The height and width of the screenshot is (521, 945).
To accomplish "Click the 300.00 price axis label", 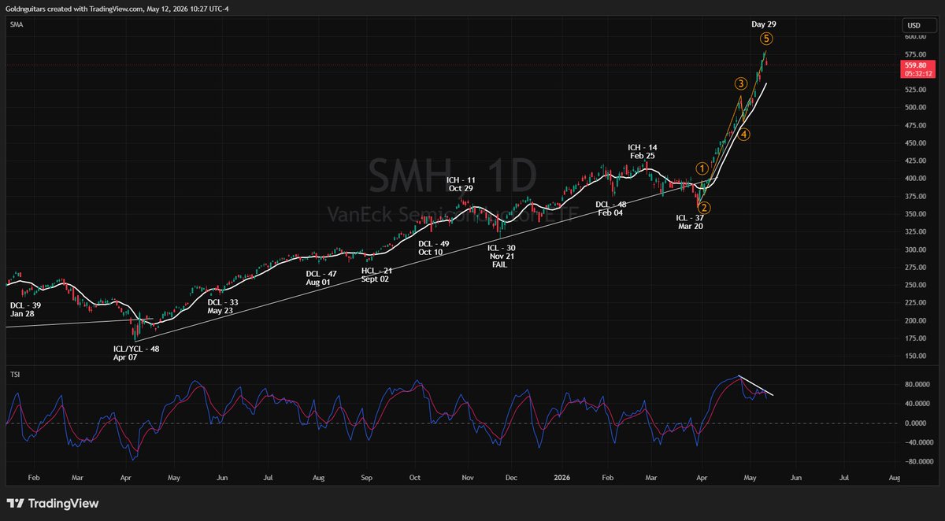I will [915, 249].
